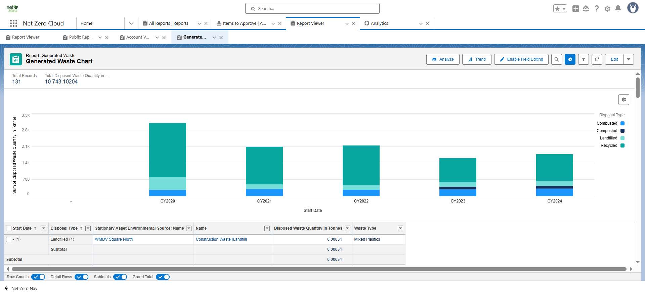Open the user profile avatar
Screen dimensions: 645x294
coord(633,8)
